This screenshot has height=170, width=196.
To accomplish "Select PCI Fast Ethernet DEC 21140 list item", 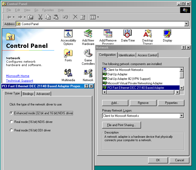I will click(141, 88).
